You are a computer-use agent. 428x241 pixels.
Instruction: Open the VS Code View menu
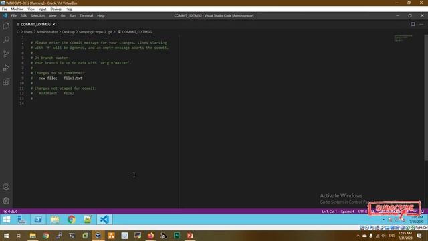pyautogui.click(x=53, y=16)
